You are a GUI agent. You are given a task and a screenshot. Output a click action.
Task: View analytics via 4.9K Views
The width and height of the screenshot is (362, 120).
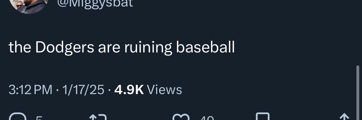(148, 90)
